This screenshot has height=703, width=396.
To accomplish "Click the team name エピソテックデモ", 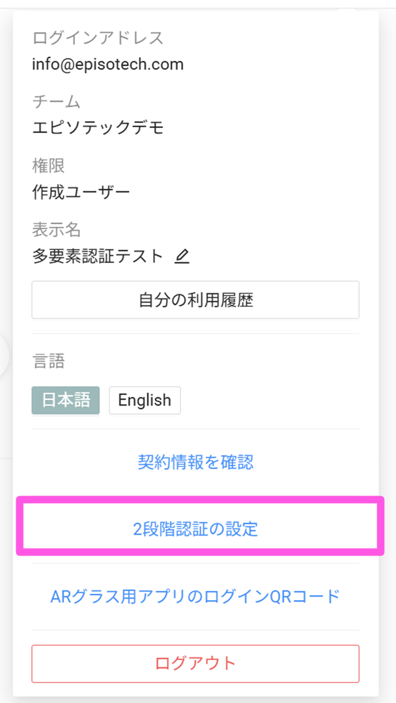I will [x=98, y=128].
